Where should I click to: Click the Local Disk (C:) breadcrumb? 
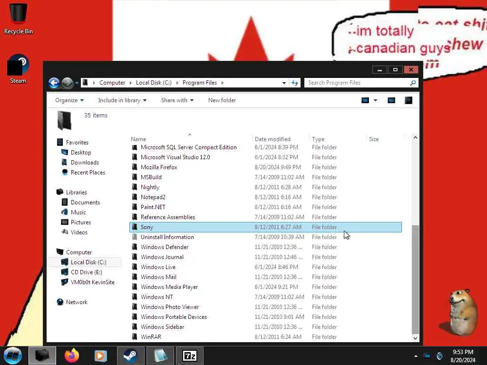click(154, 83)
